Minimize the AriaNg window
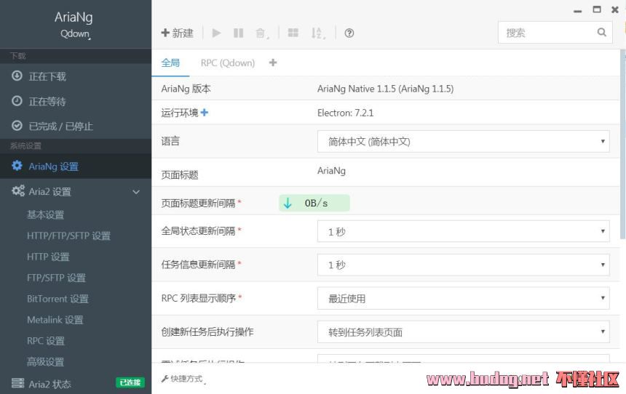The image size is (626, 394). coord(578,11)
